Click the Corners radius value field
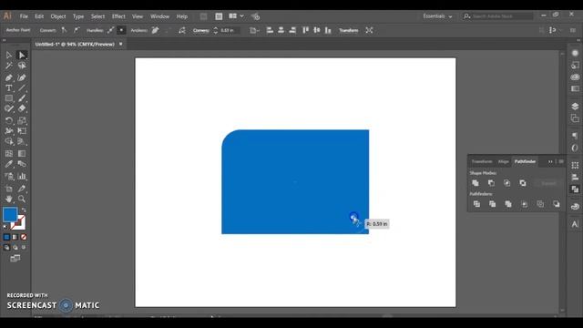The height and width of the screenshot is (328, 583). 229,30
